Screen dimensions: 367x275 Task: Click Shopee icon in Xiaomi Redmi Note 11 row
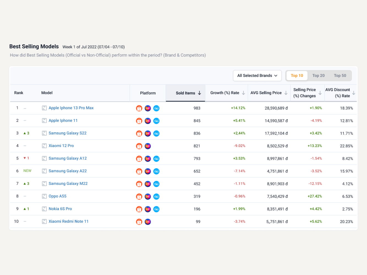pos(139,222)
